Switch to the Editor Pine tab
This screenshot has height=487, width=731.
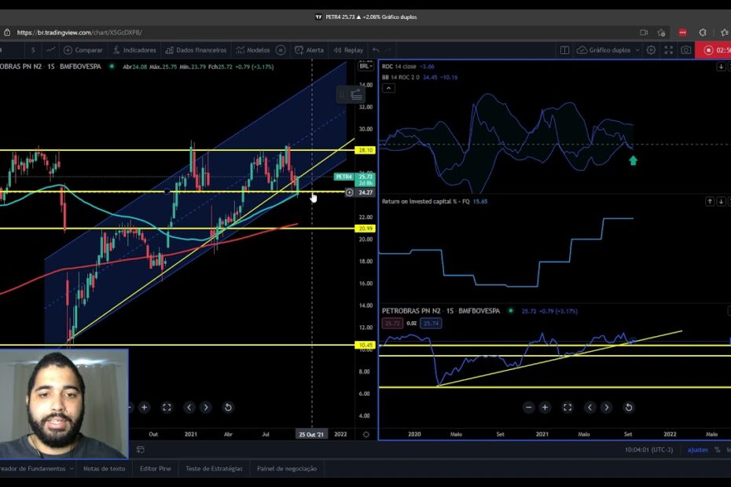(154, 468)
